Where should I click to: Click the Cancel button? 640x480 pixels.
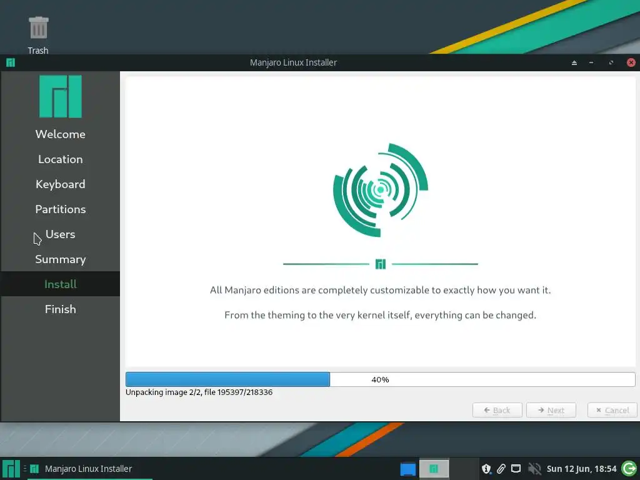click(x=612, y=410)
